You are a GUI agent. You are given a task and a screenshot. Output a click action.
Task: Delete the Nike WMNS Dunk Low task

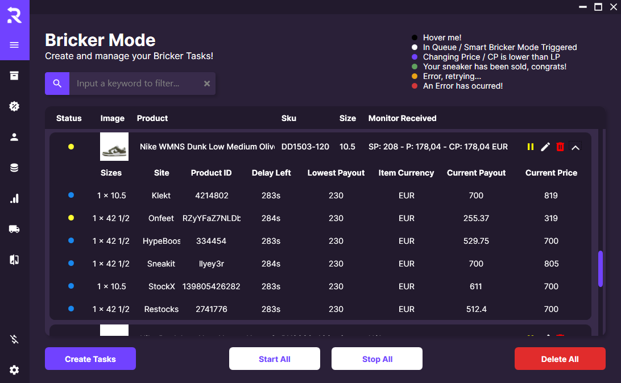(560, 147)
